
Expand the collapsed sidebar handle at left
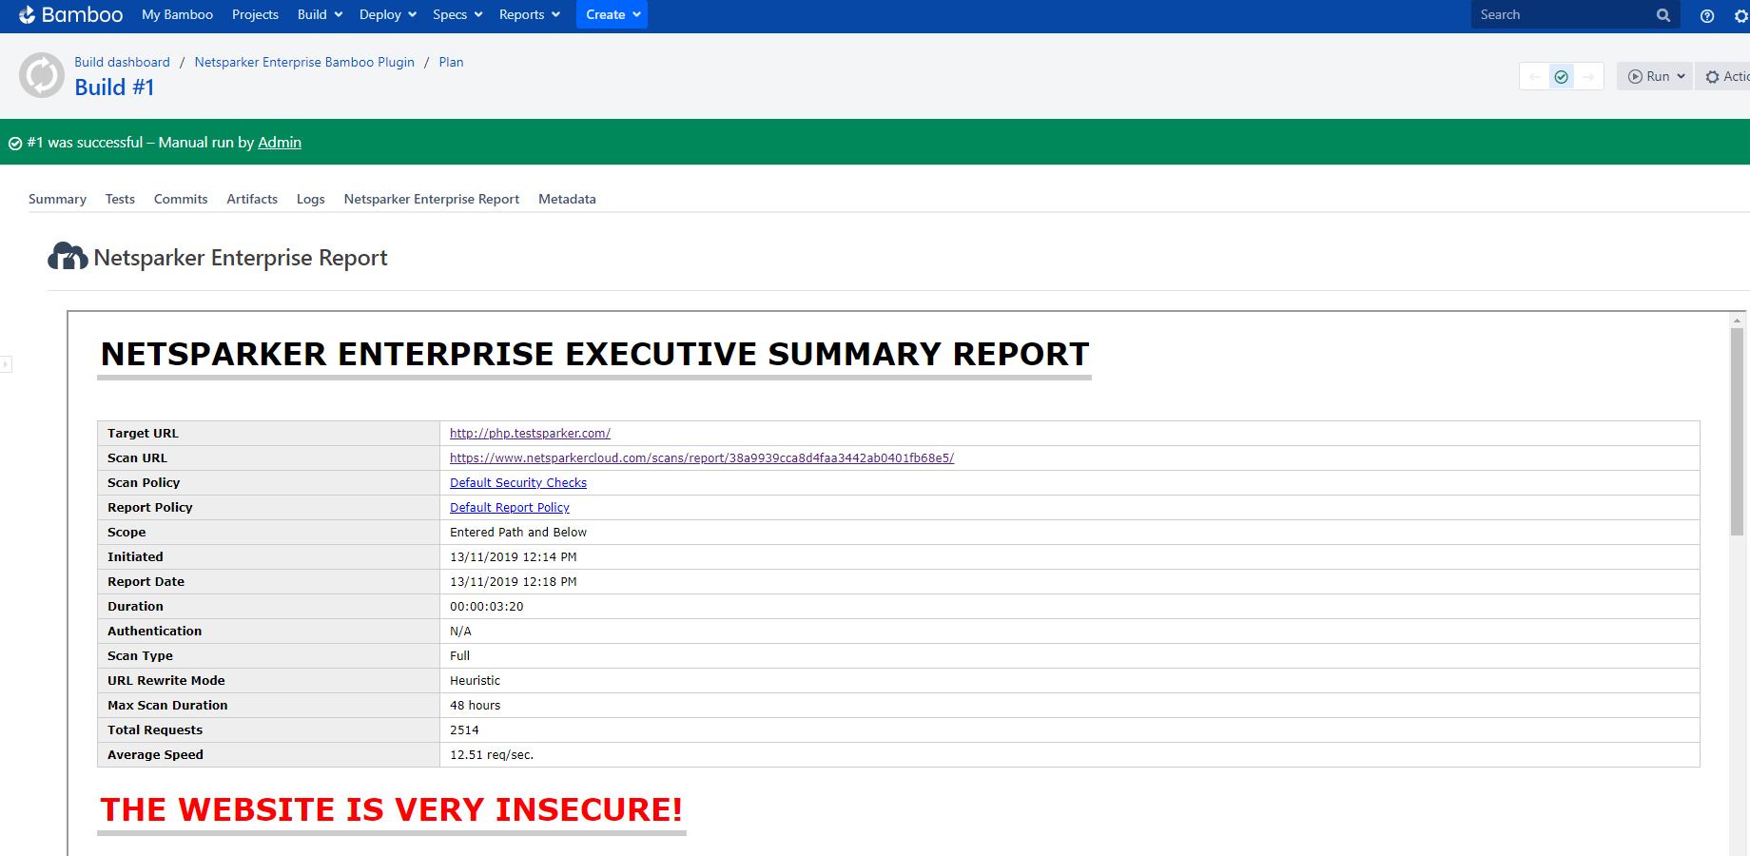coord(6,364)
